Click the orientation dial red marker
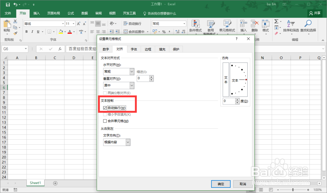 (246, 80)
